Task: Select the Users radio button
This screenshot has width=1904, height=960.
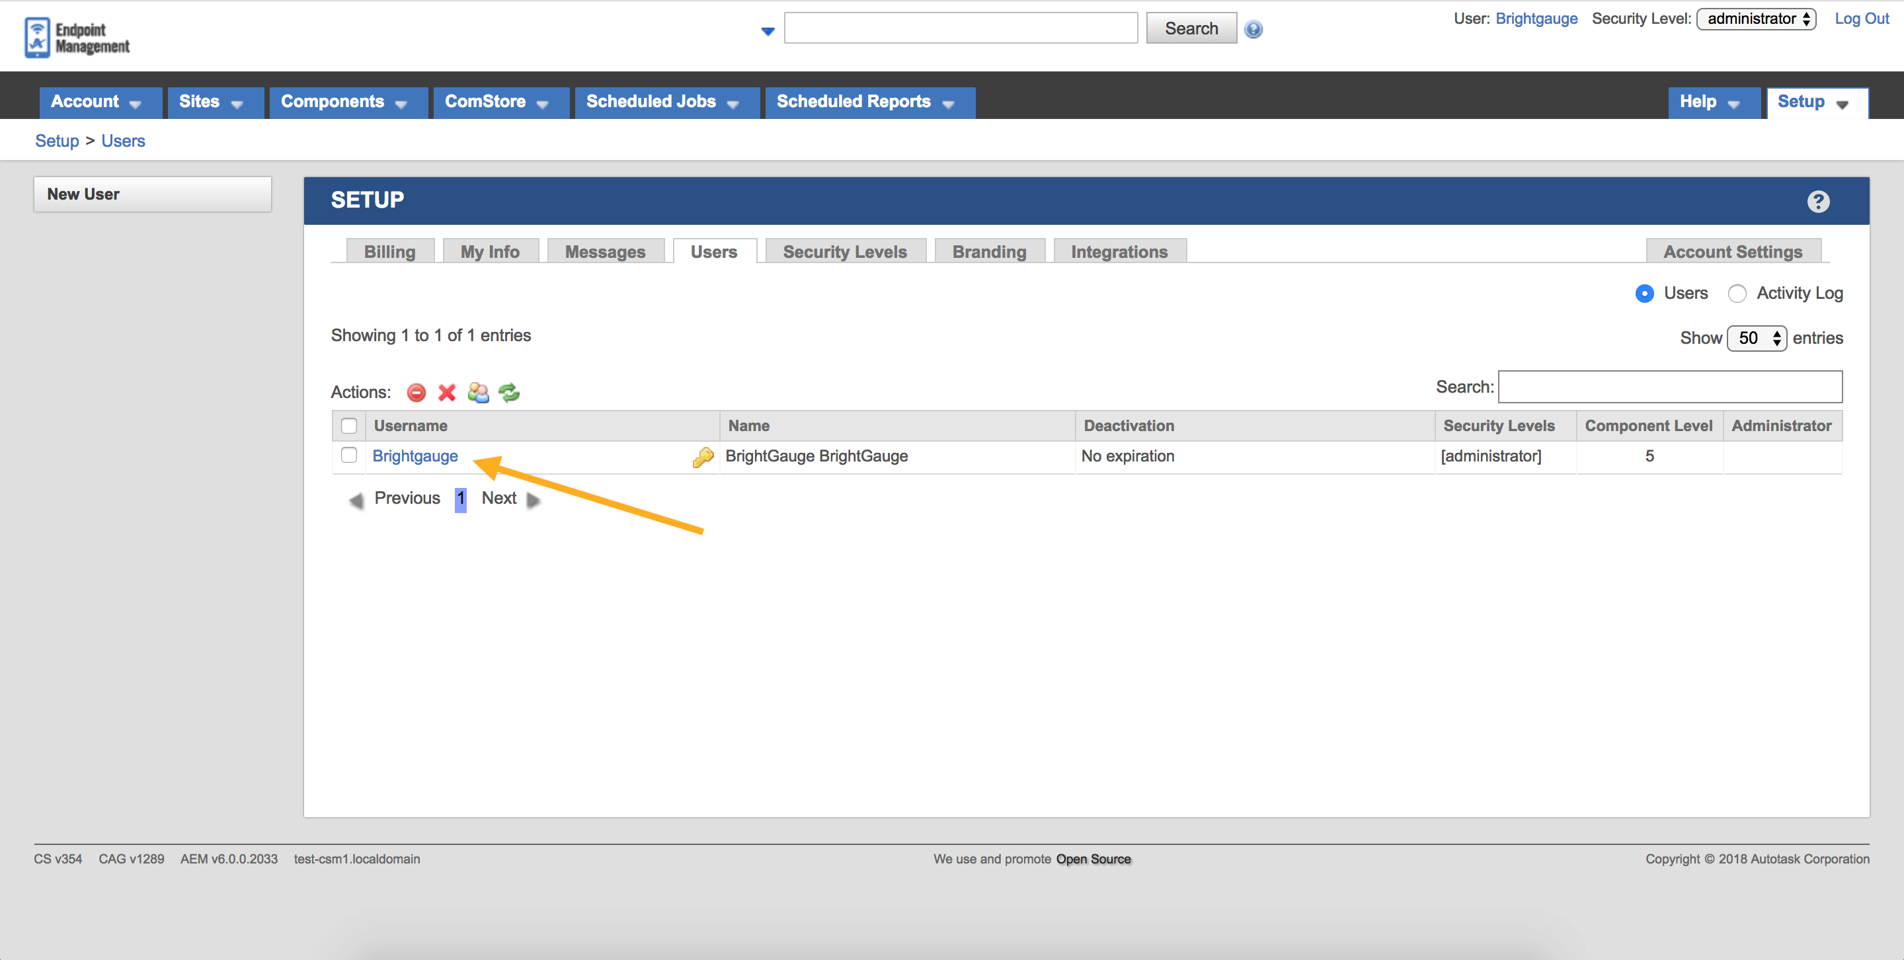Action: [1645, 294]
